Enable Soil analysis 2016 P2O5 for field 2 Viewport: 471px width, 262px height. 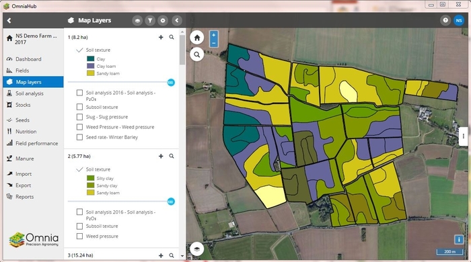pos(79,212)
